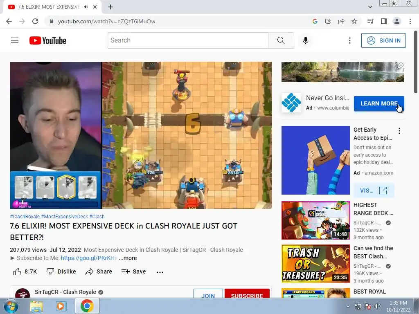
Task: Subscribe to SirTagCR channel
Action: [x=247, y=294]
